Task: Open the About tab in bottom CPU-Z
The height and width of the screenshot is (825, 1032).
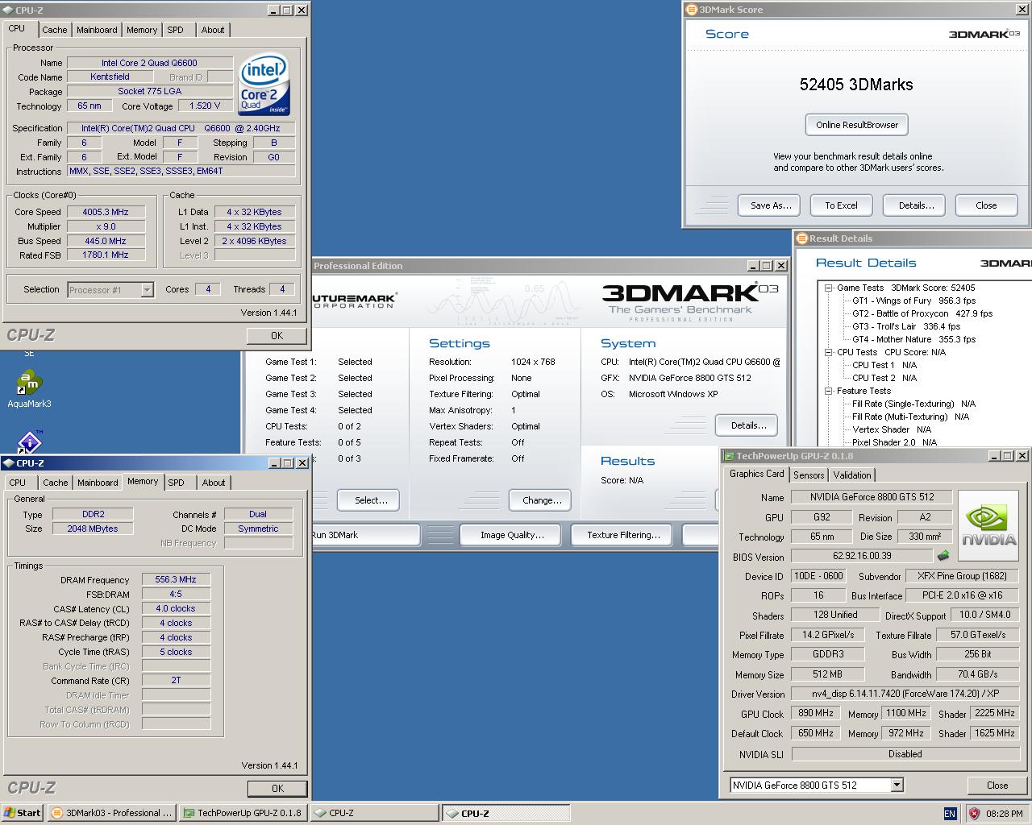Action: [214, 483]
